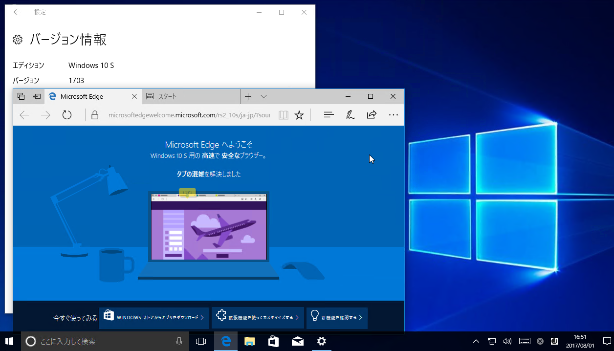The image size is (614, 351).
Task: Open Edge settings and more menu
Action: coord(393,115)
